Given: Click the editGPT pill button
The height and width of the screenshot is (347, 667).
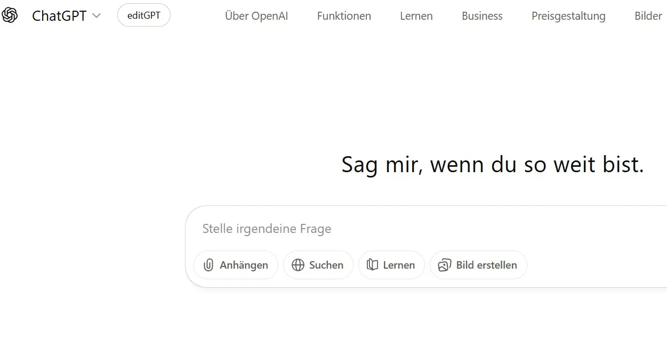Looking at the screenshot, I should [143, 15].
